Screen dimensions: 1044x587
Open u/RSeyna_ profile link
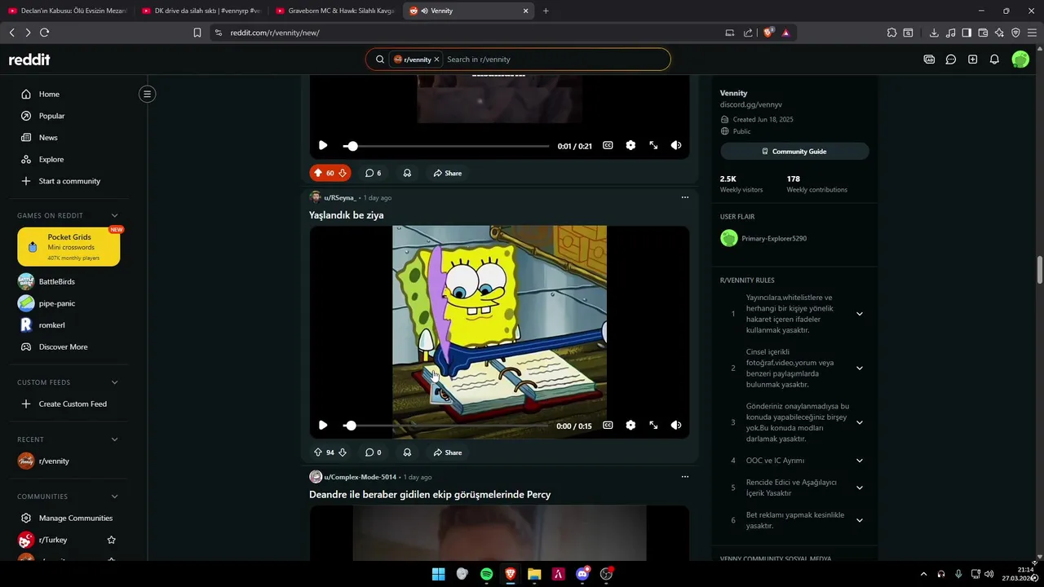pyautogui.click(x=340, y=197)
